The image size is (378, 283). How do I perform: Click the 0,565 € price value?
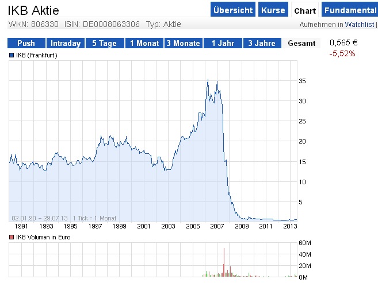pos(343,42)
